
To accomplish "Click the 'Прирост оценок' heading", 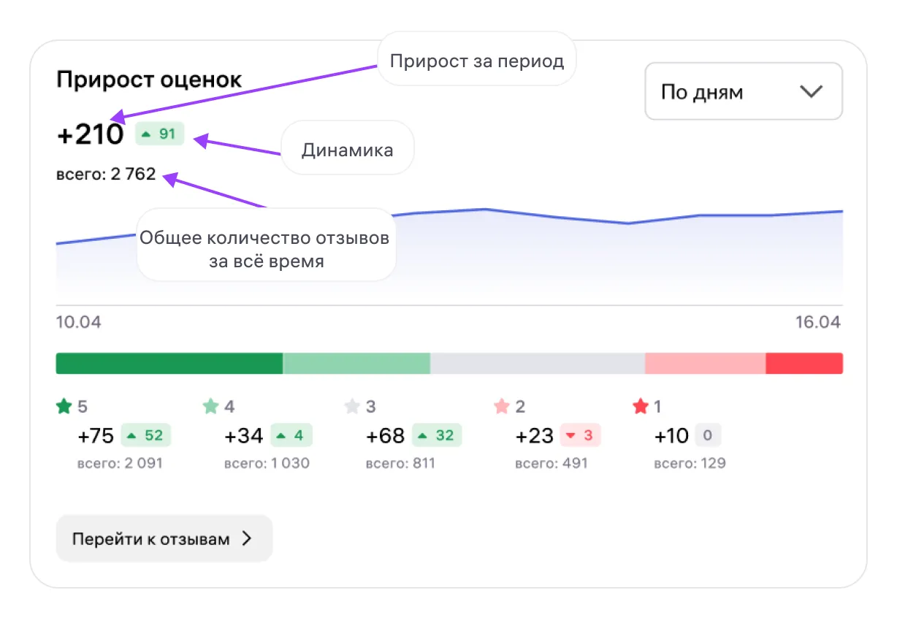I will [x=149, y=80].
